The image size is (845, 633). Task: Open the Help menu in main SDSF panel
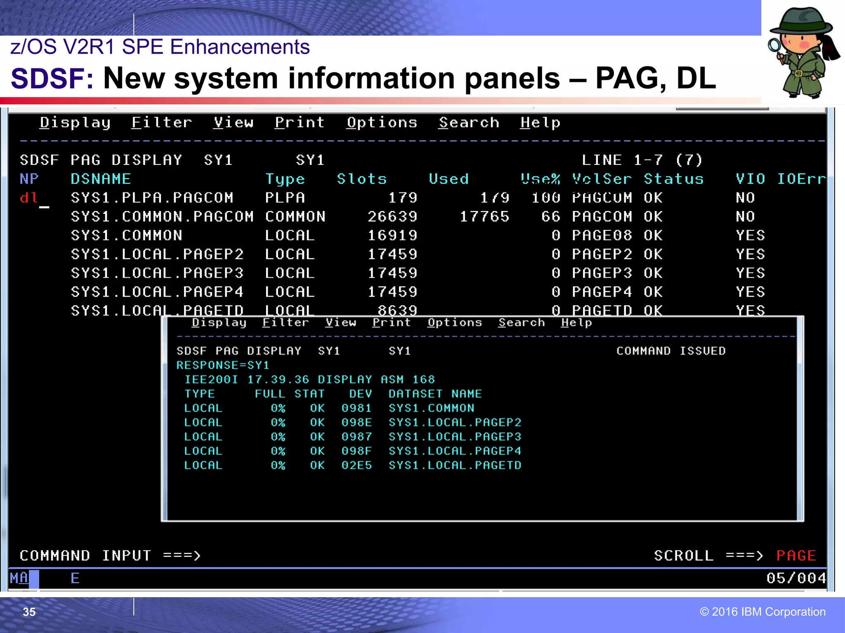click(541, 122)
